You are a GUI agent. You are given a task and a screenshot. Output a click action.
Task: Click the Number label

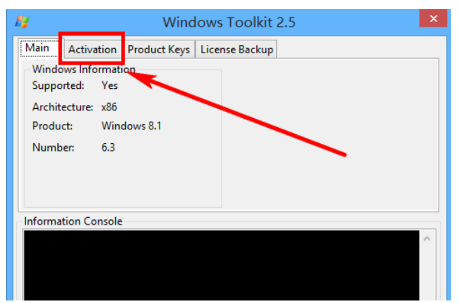[53, 147]
